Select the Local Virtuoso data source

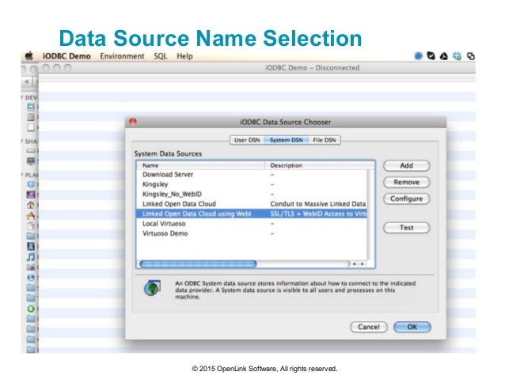[252, 224]
